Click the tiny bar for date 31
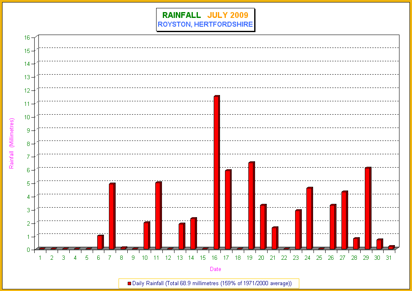The image size is (412, 291). point(391,247)
